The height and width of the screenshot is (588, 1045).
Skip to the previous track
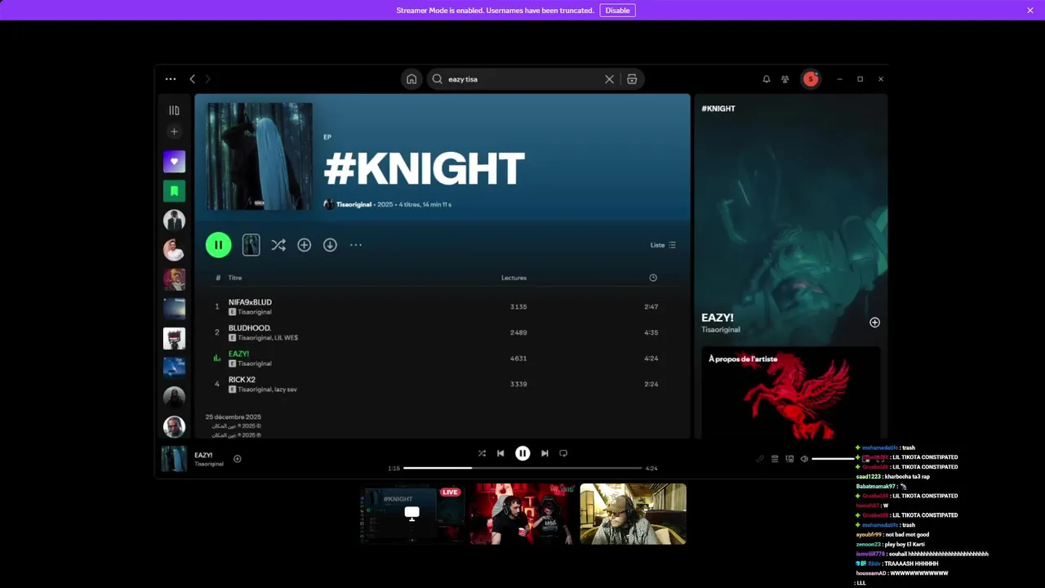pos(500,453)
